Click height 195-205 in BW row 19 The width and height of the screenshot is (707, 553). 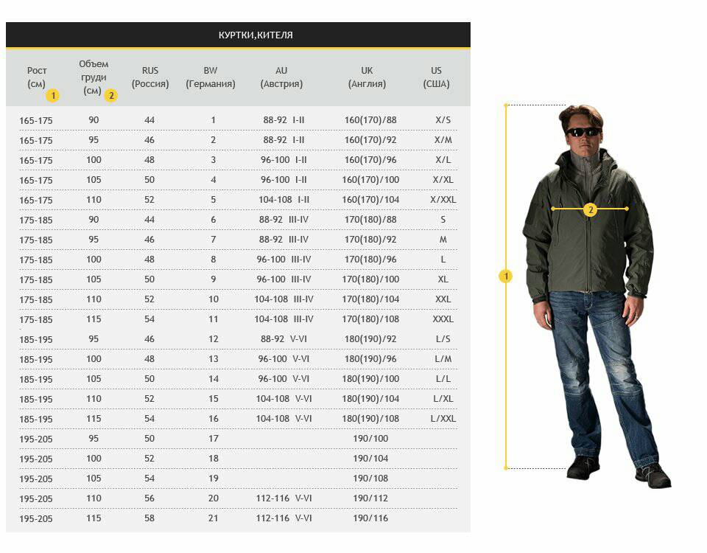pos(35,479)
